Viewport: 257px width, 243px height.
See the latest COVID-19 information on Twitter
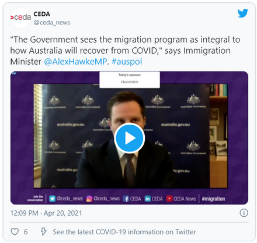[124, 232]
